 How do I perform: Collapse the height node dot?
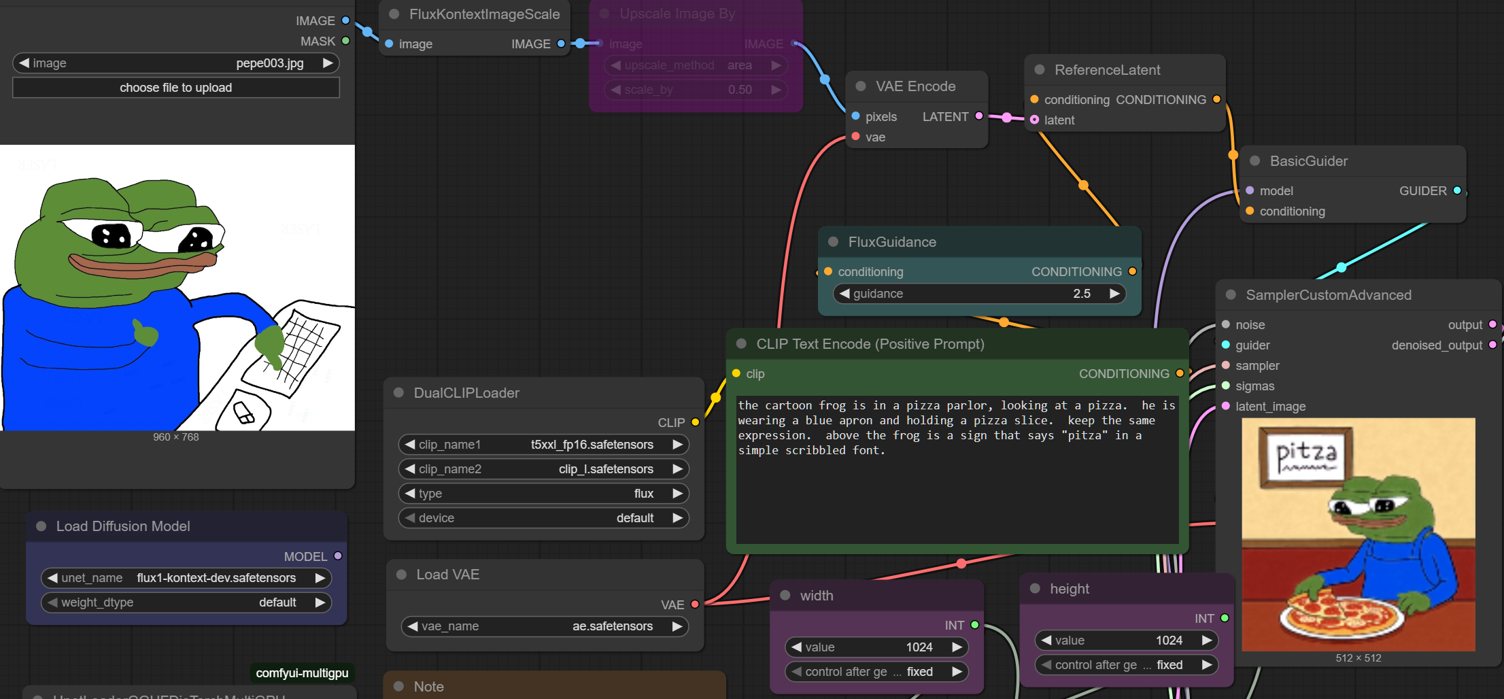click(1035, 588)
